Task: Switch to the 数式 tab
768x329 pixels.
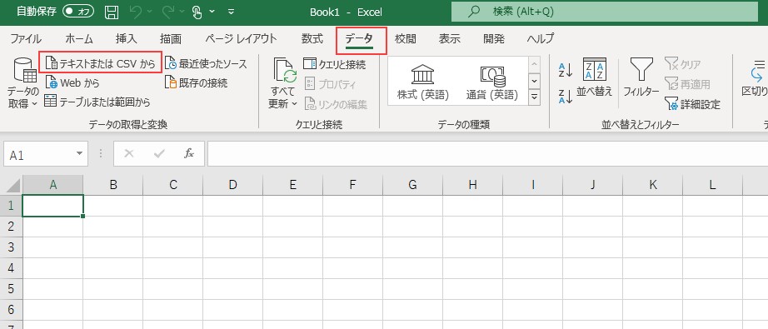Action: 312,38
